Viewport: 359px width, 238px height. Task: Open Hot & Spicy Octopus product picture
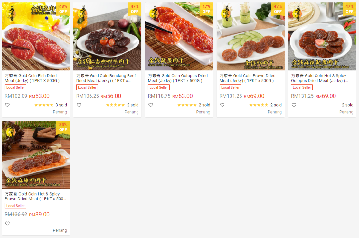point(322,36)
